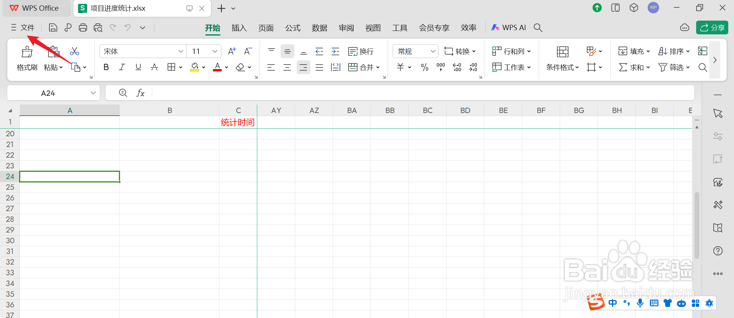Click the formula bar input field
The width and height of the screenshot is (734, 318).
[x=422, y=93]
